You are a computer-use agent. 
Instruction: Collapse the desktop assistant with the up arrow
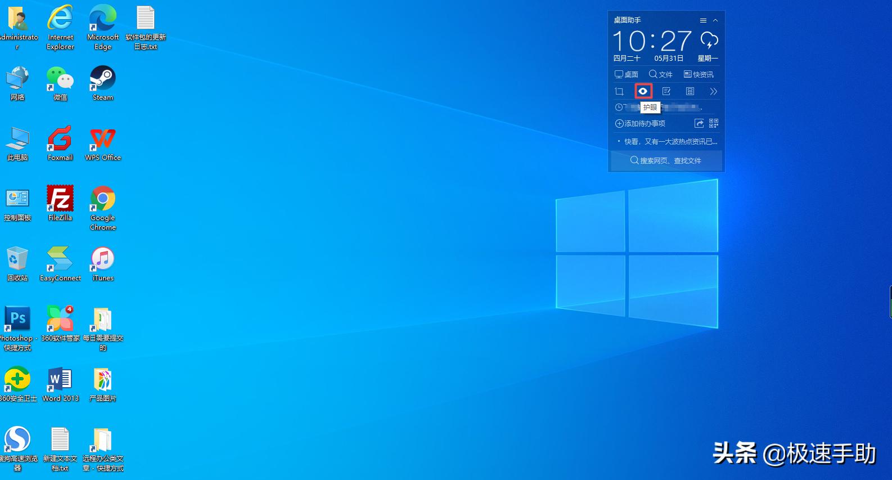[x=715, y=20]
